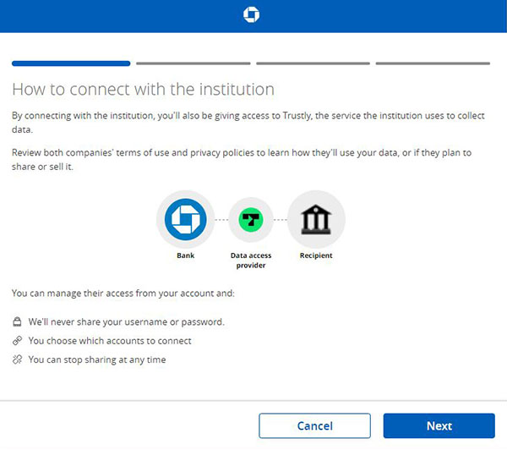Click 'You can stop sharing at any time' text
The height and width of the screenshot is (450, 507).
[x=97, y=359]
